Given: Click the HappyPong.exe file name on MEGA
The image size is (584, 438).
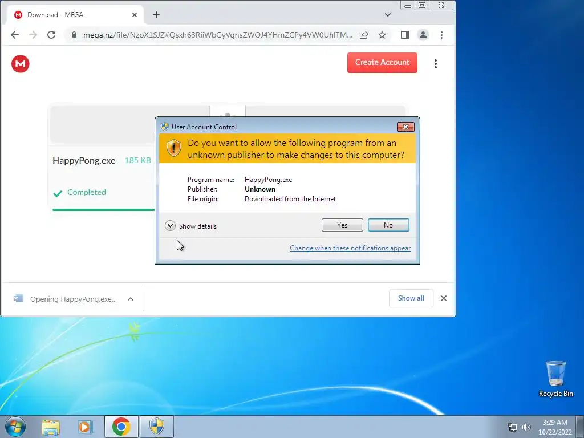Looking at the screenshot, I should click(x=84, y=160).
